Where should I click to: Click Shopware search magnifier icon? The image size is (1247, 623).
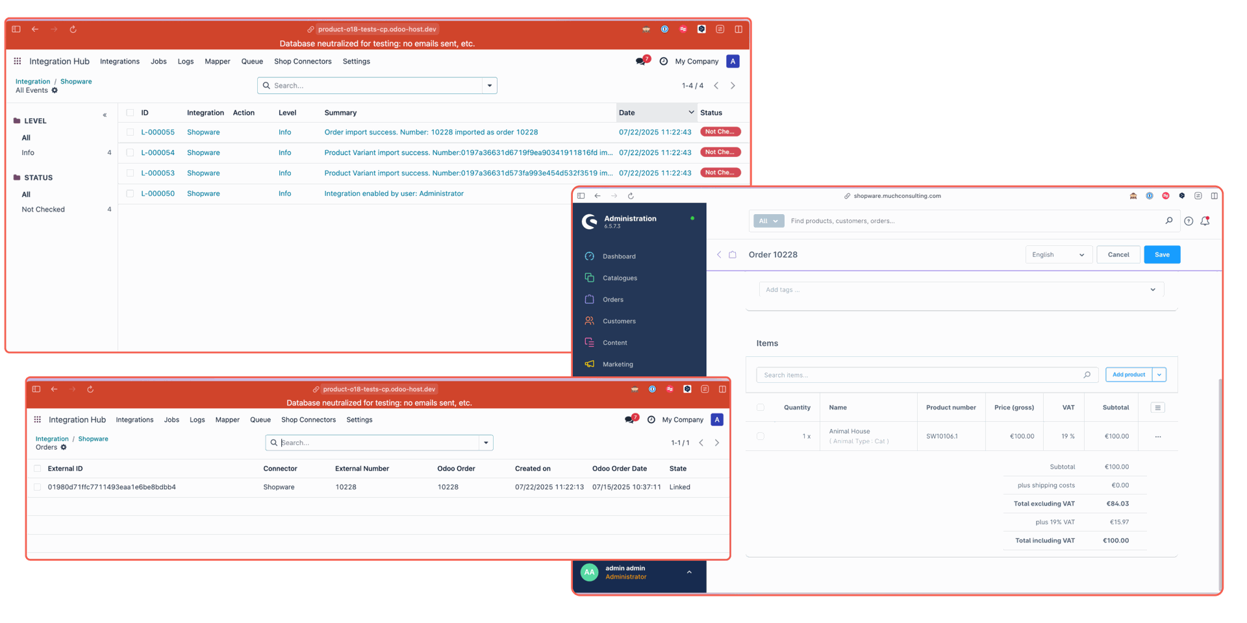pyautogui.click(x=1169, y=221)
